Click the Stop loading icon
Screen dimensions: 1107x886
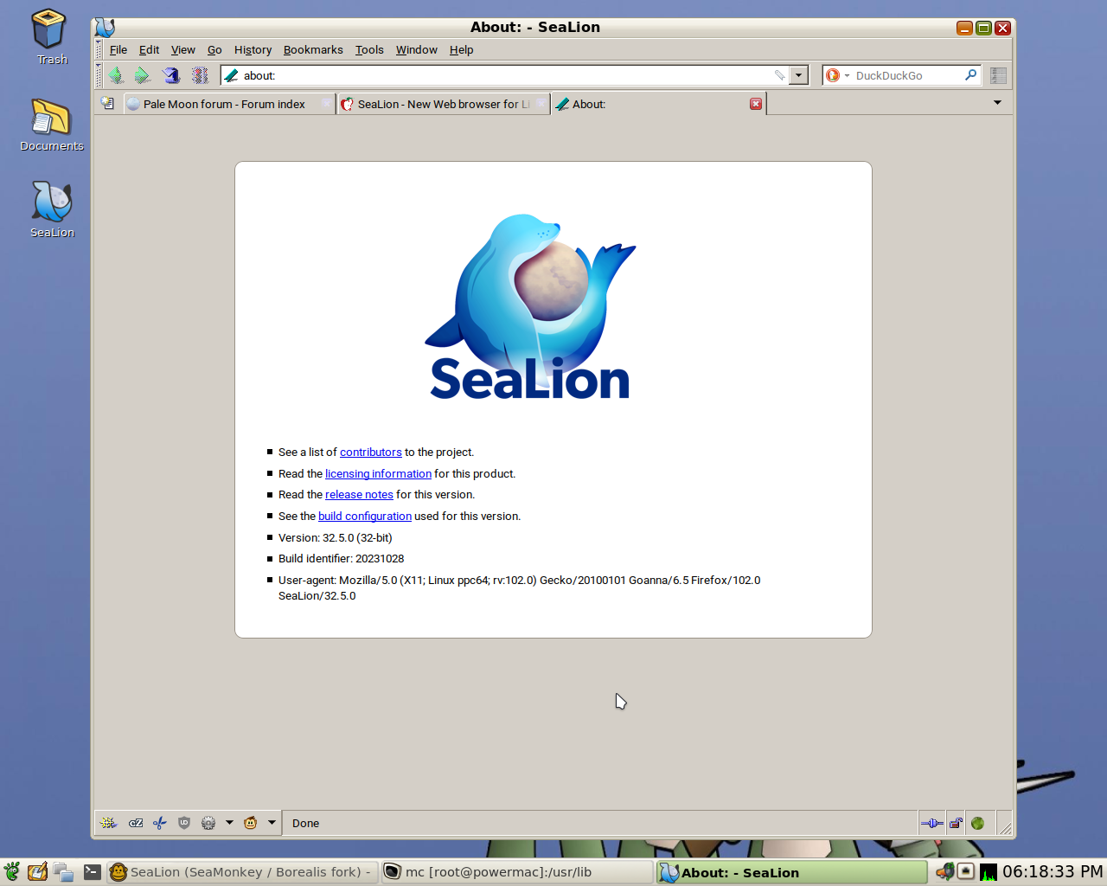200,75
